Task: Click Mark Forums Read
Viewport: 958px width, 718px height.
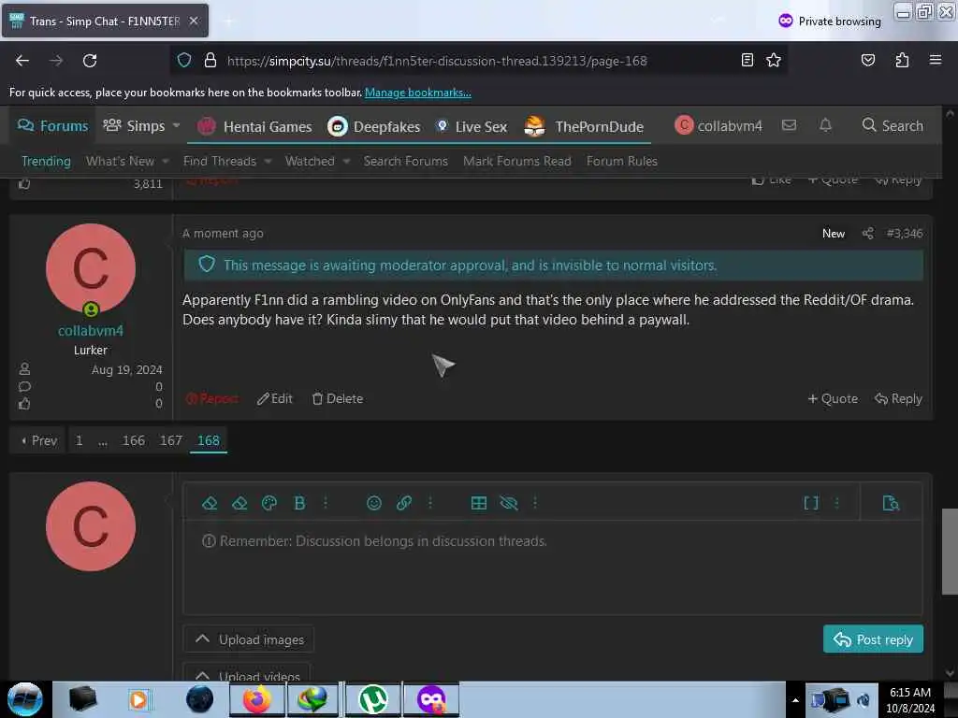Action: point(516,161)
